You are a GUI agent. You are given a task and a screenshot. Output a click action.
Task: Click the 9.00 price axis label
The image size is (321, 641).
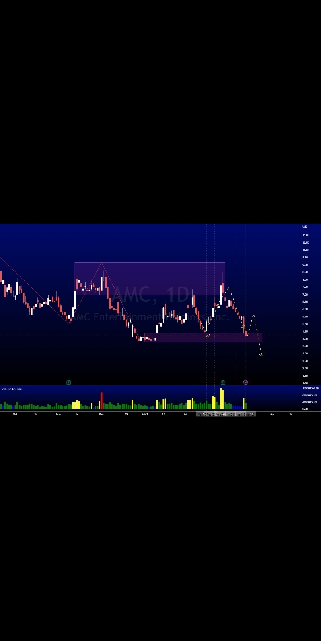tap(305, 265)
